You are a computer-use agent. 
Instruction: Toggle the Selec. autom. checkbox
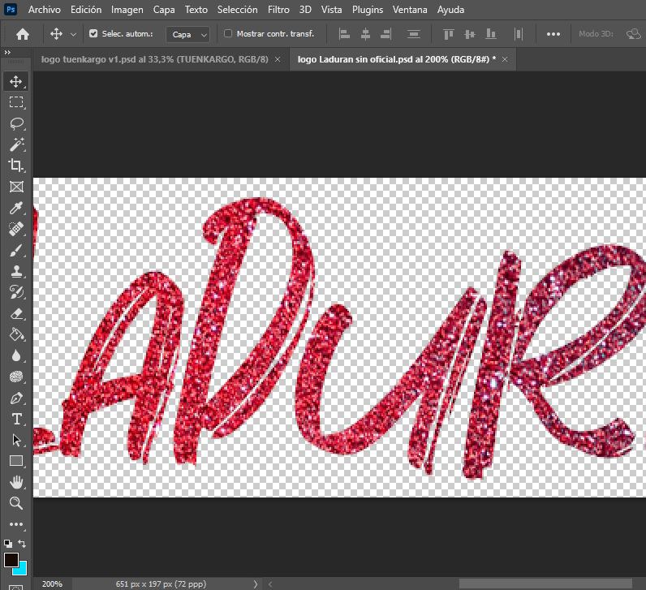93,33
